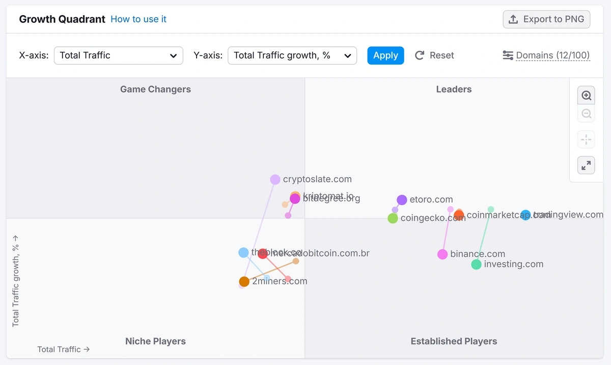611x365 pixels.
Task: Click the cryptoslate.com label text
Action: pyautogui.click(x=317, y=179)
